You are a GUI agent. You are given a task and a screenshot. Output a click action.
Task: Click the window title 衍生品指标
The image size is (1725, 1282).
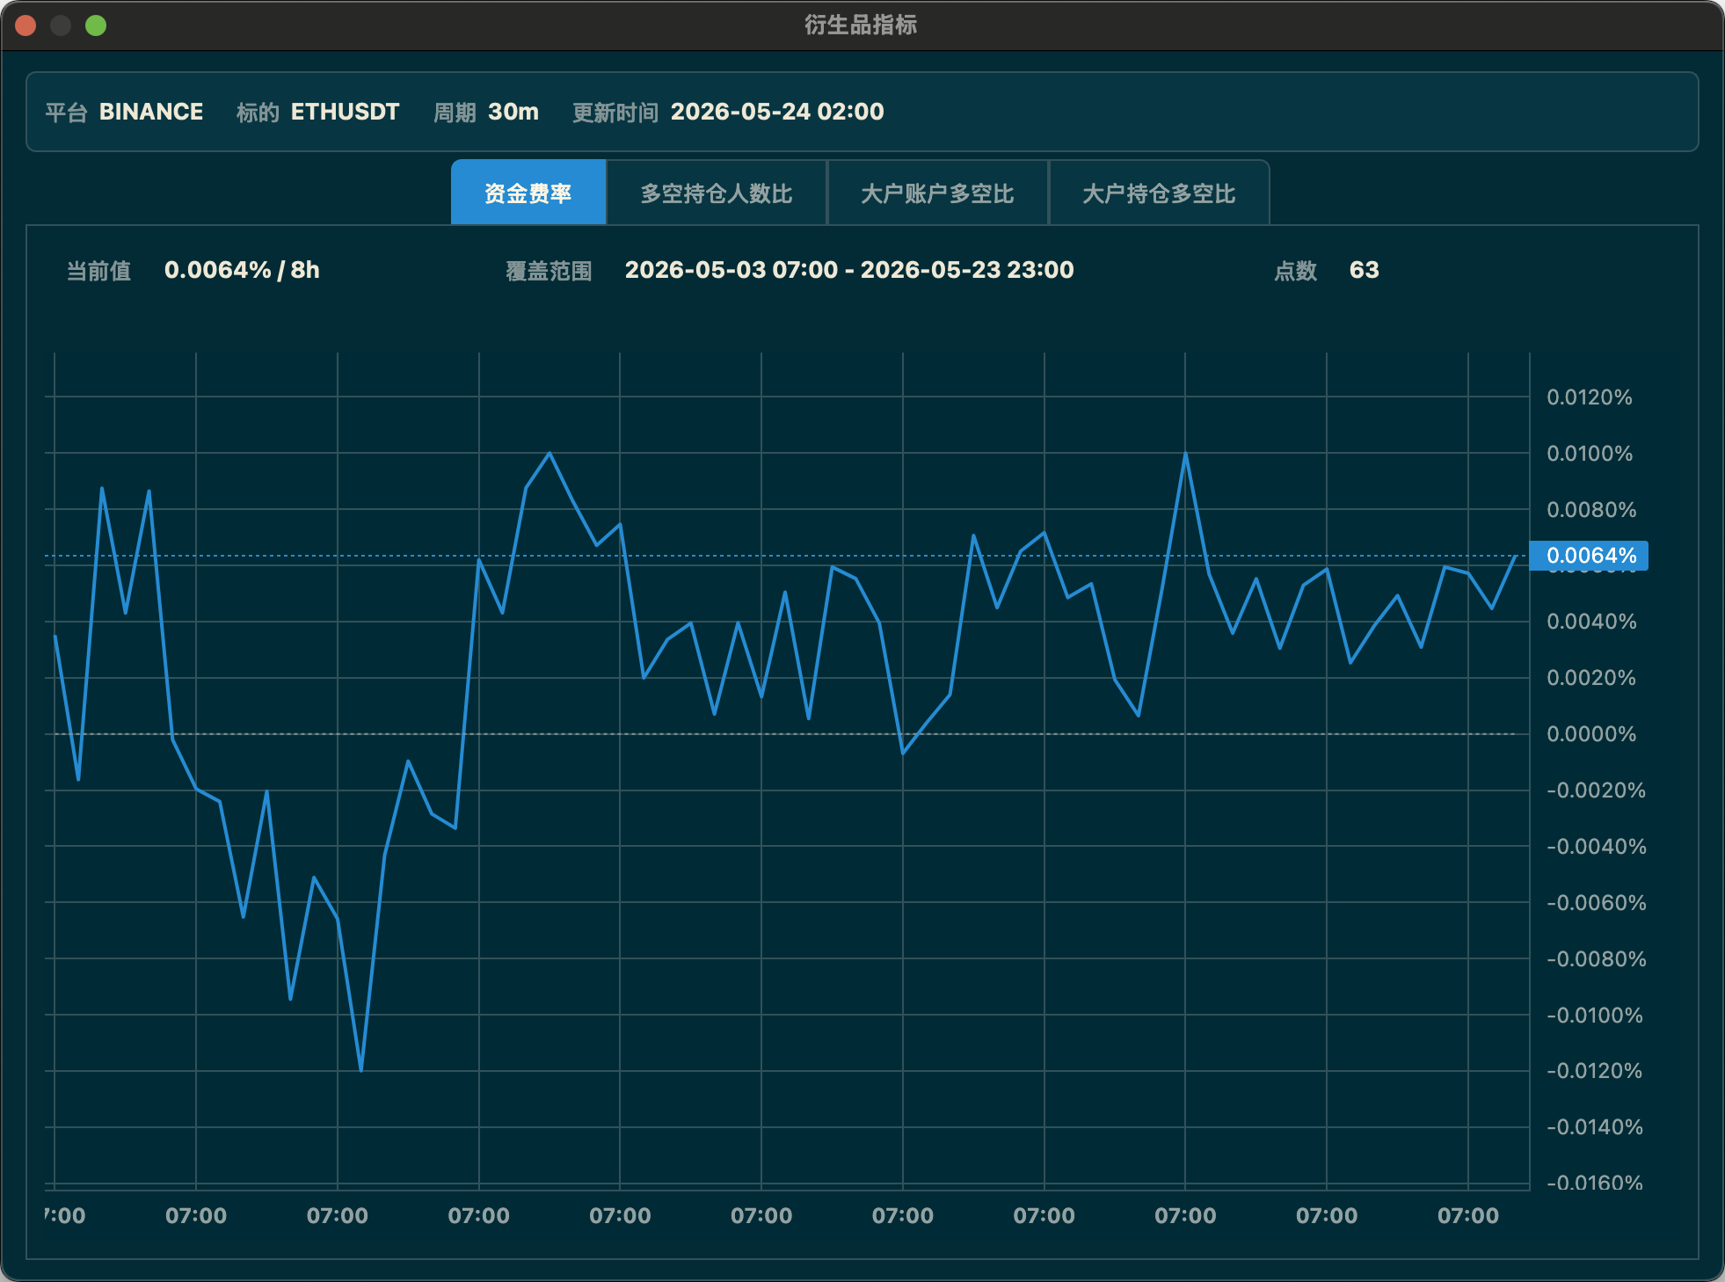[861, 25]
